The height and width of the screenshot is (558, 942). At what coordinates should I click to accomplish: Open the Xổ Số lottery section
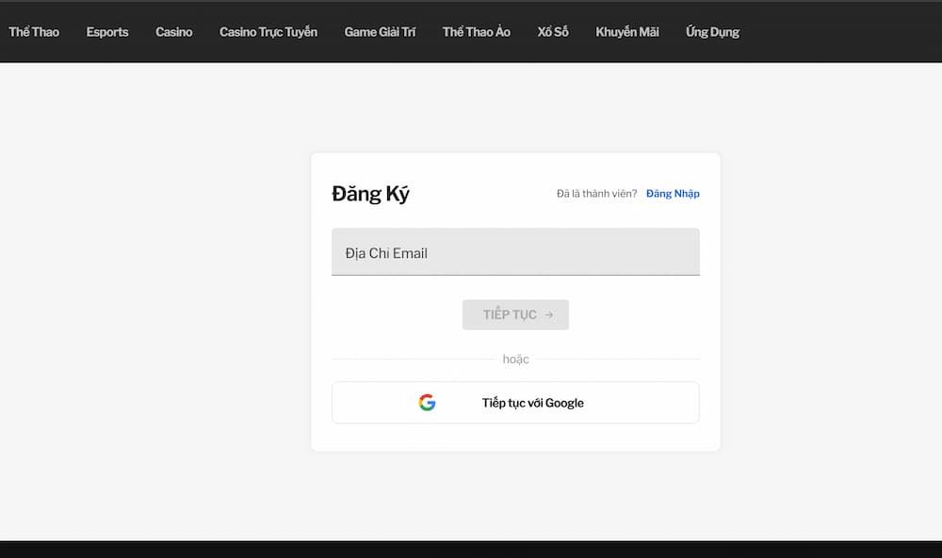tap(553, 31)
